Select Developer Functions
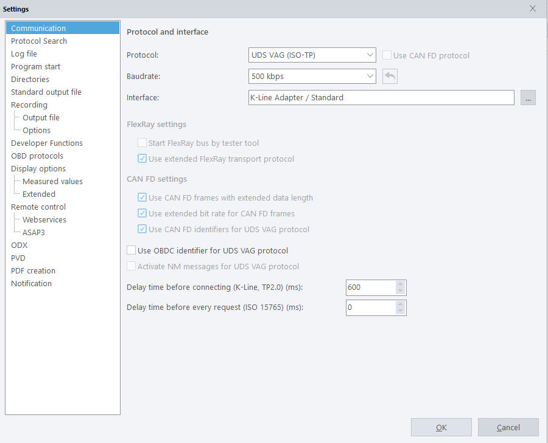 point(47,143)
